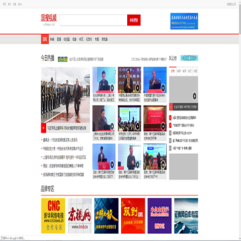Open the purple brand tile with pink lettering
Screen dimensions: 241x241
[x=159, y=216]
